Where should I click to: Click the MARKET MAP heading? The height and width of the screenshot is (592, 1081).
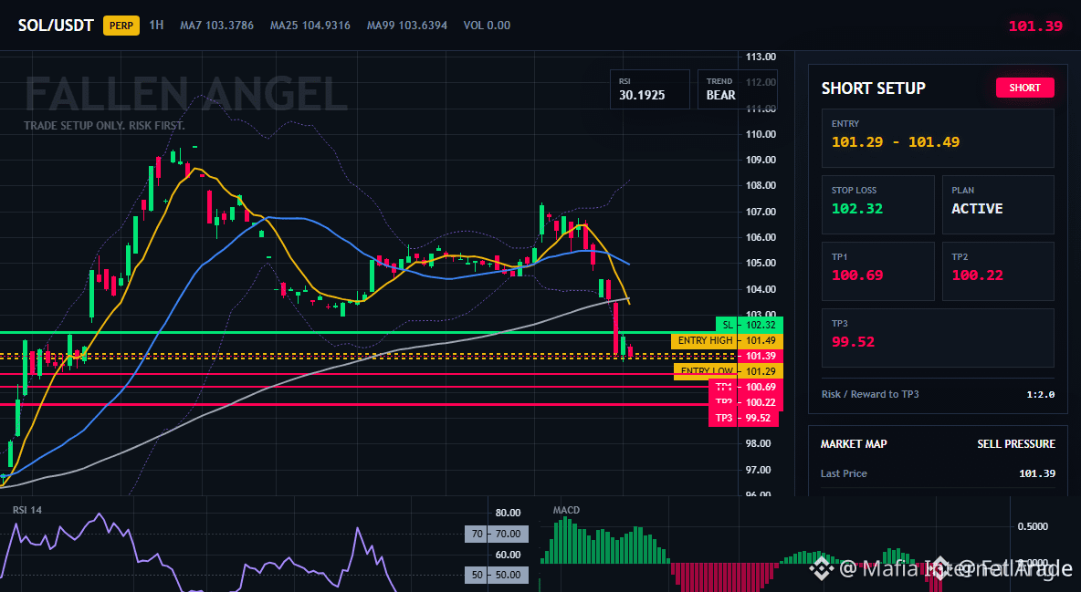(x=854, y=444)
